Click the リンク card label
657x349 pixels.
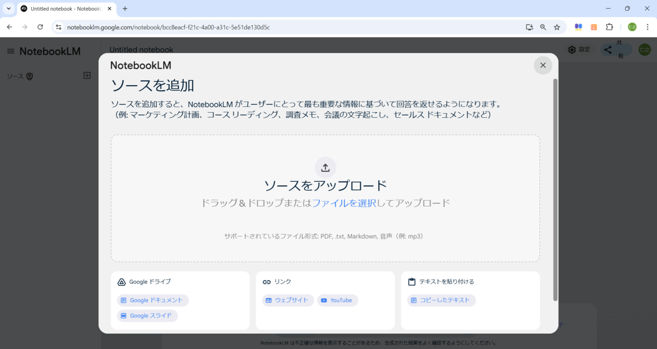[283, 282]
